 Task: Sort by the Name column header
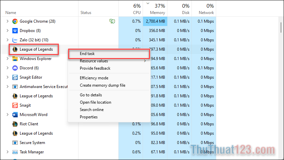point(11,13)
